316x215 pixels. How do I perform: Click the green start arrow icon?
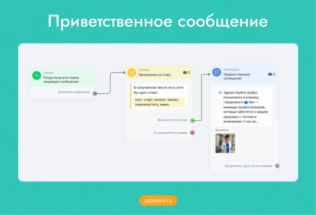[37, 75]
